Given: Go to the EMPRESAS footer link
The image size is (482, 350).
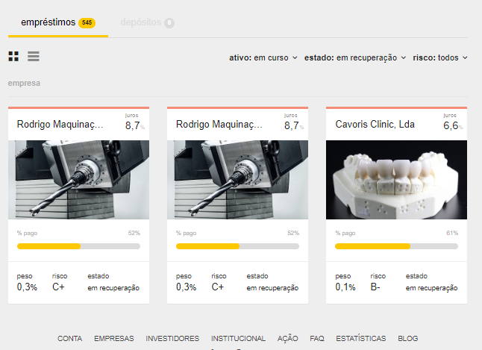Looking at the screenshot, I should pos(113,339).
